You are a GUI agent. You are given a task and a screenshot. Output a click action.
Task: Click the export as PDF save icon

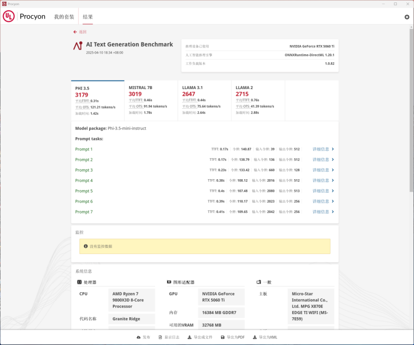(x=223, y=337)
